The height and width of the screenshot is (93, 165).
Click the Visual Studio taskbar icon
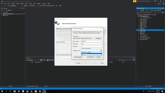(x=44, y=91)
